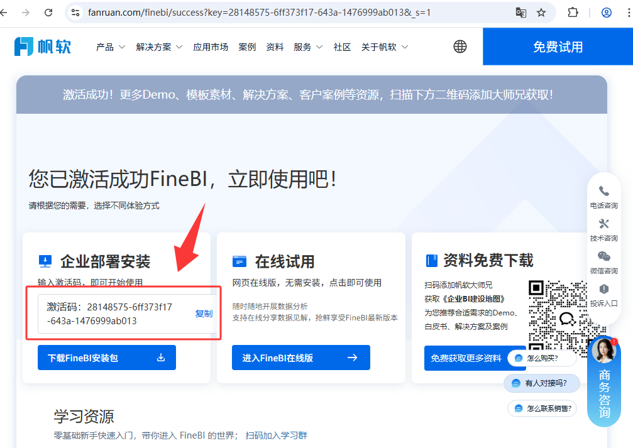Open the 资料 nav item
The image size is (633, 448).
(275, 47)
